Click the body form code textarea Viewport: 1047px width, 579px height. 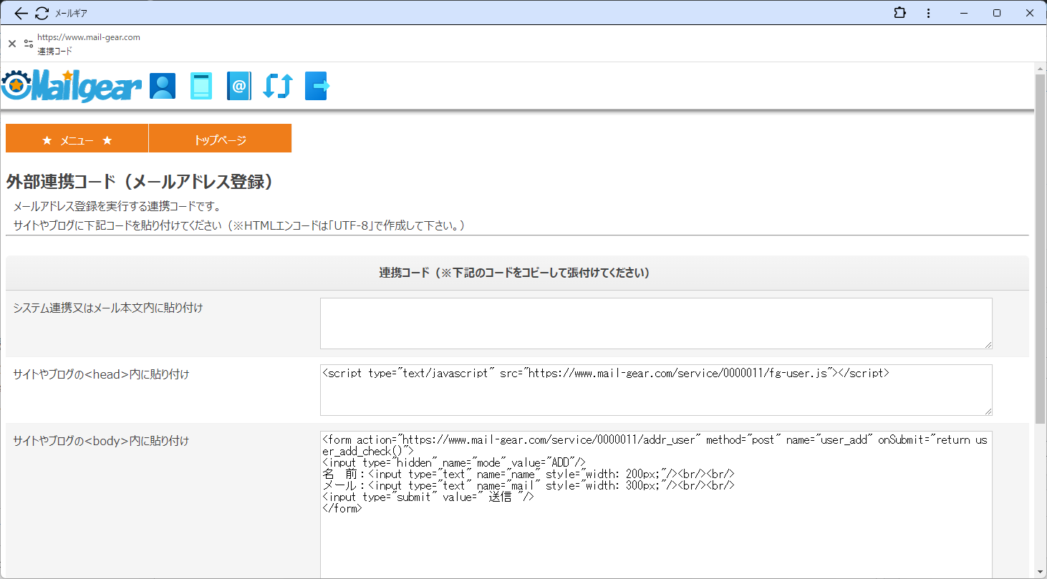[x=656, y=505]
